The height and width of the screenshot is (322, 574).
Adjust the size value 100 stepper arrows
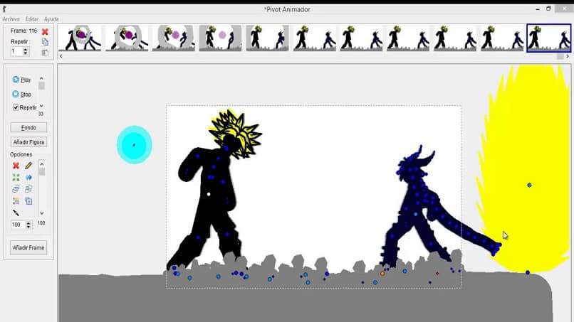point(28,225)
